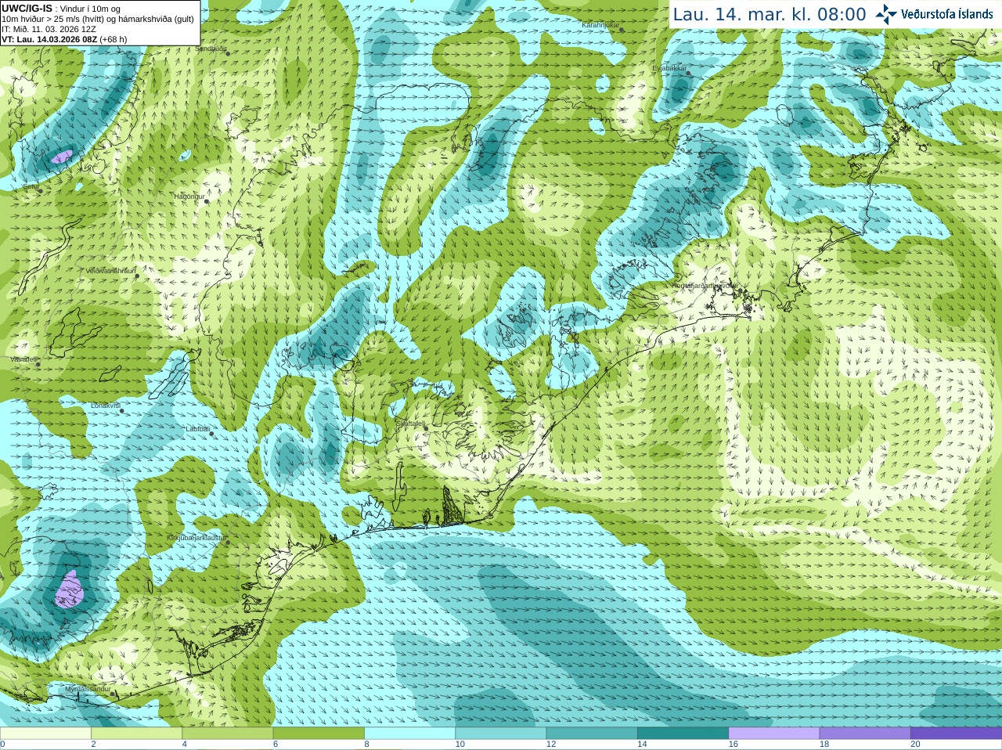Pick the 0–2 m/s pale yellow legend swatch

tap(45, 734)
